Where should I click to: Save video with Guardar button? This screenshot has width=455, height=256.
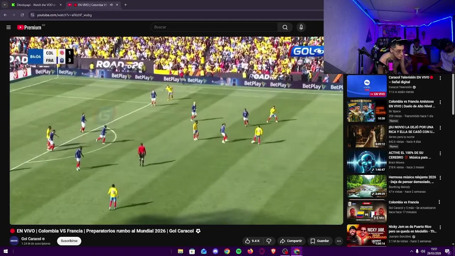point(320,241)
